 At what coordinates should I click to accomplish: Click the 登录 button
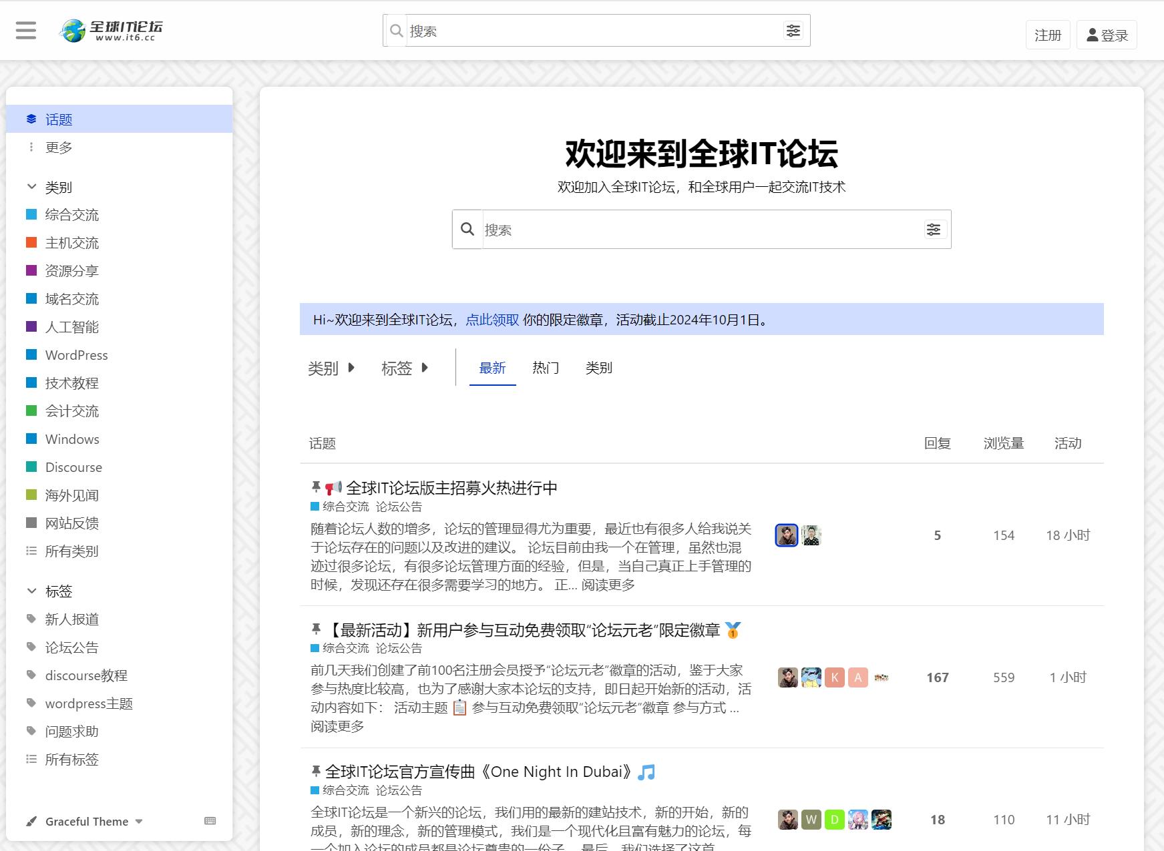(1107, 35)
